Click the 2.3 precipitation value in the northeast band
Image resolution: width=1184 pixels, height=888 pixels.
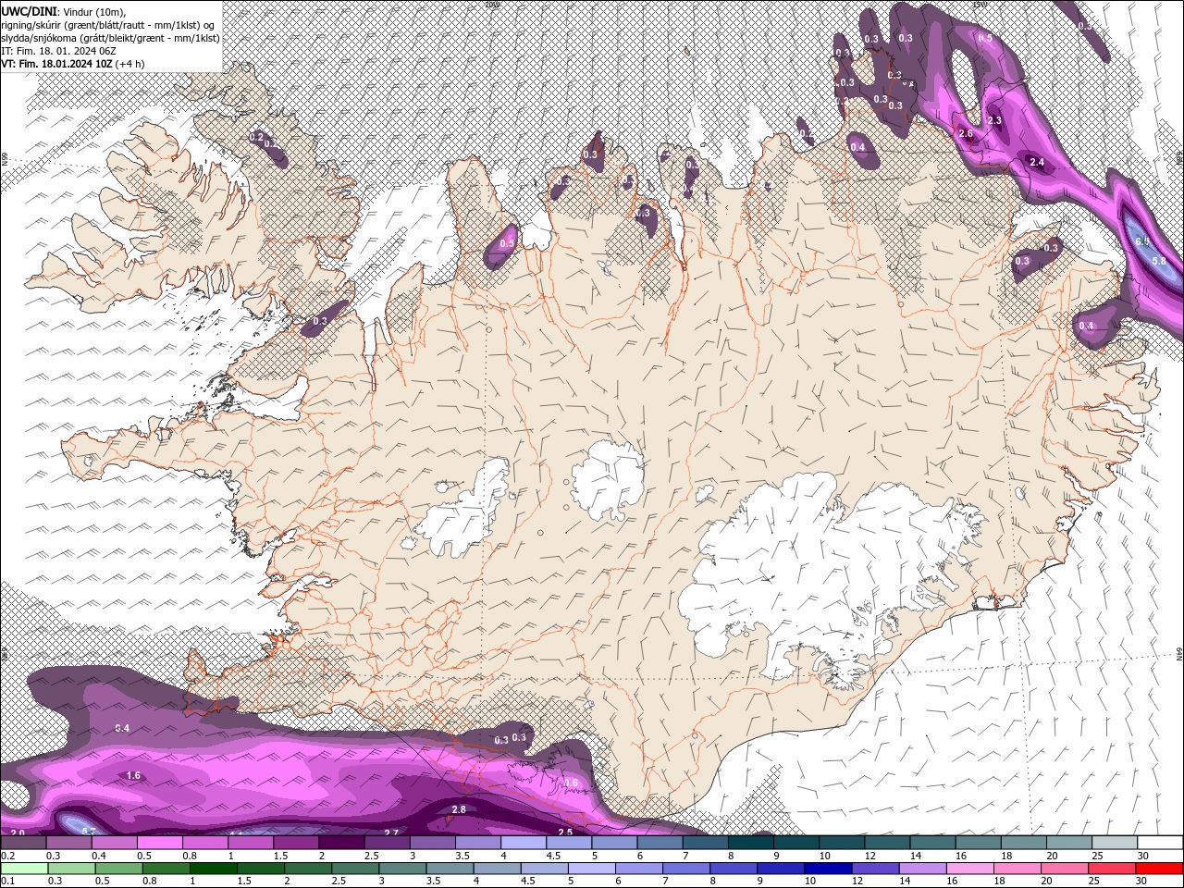point(995,121)
